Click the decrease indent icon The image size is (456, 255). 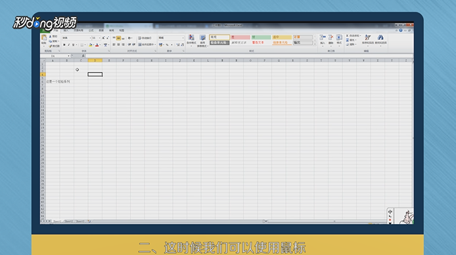click(129, 45)
